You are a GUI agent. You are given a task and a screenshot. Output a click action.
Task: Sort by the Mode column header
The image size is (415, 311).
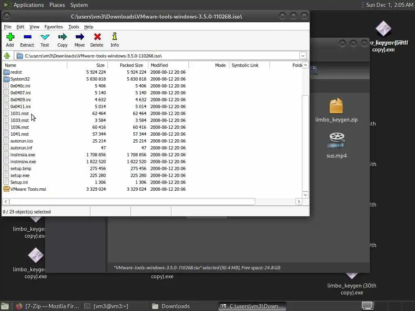click(209, 65)
